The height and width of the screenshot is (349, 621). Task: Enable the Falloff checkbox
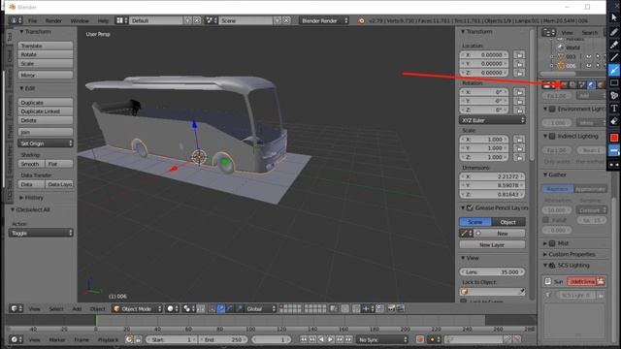[x=545, y=220]
